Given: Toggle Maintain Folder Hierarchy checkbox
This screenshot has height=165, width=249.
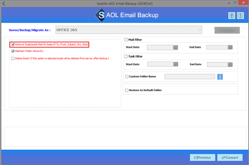Looking at the screenshot, I should pyautogui.click(x=13, y=51).
